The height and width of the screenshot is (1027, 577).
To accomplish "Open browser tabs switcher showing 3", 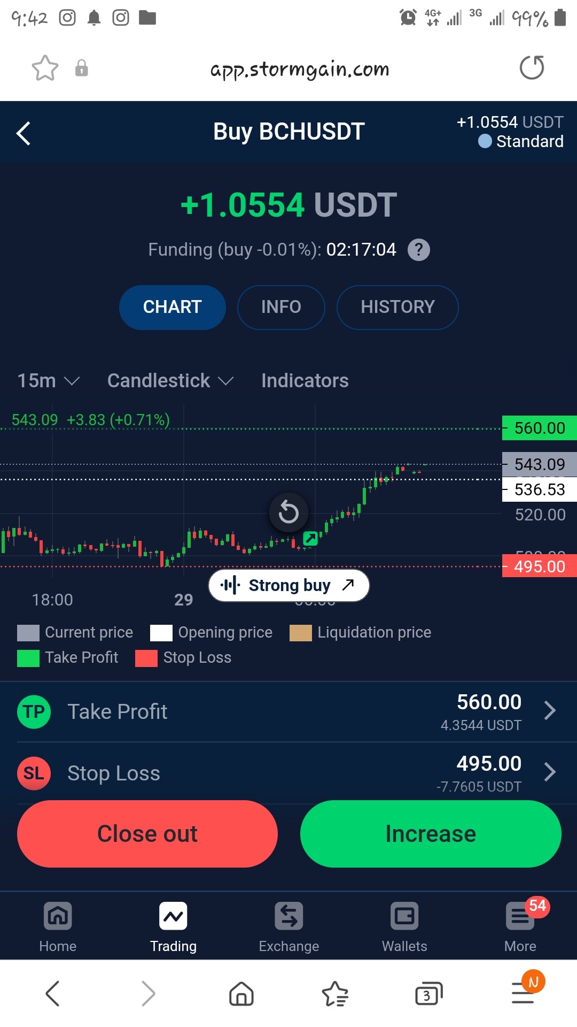I will pos(429,994).
